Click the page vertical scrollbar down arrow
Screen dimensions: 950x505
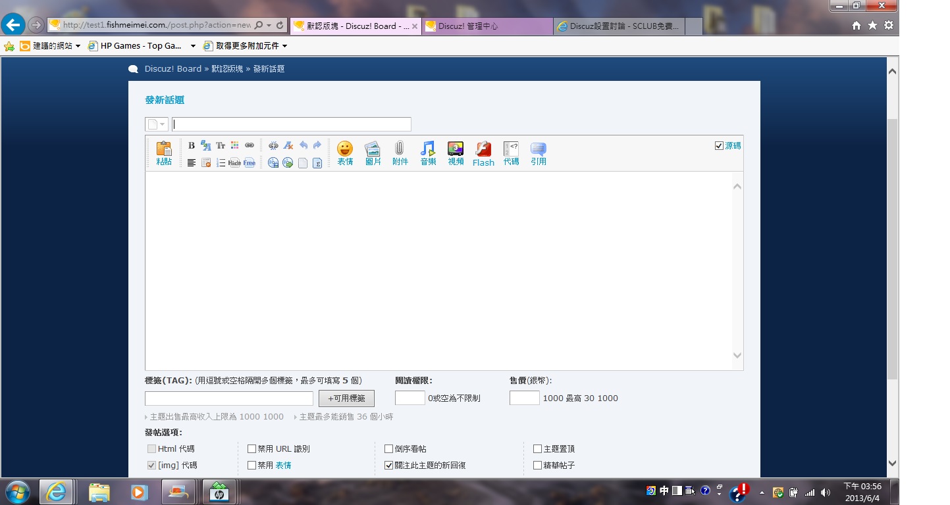(892, 463)
